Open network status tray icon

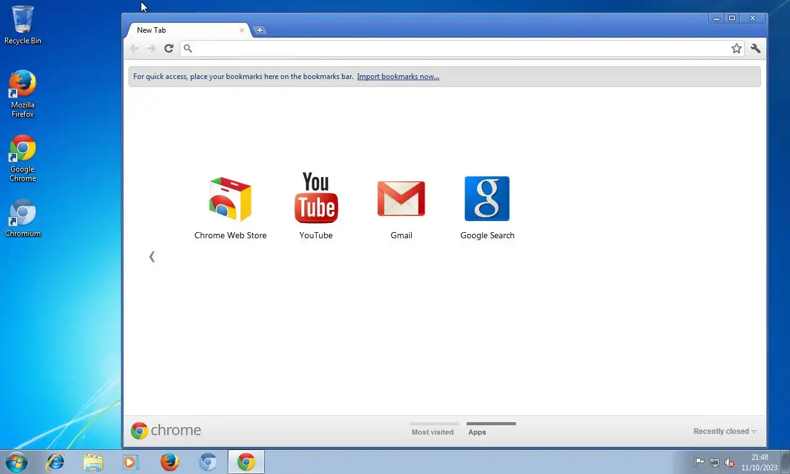click(715, 462)
